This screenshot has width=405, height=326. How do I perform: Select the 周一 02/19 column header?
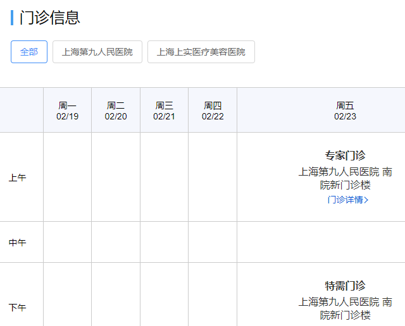coord(68,111)
